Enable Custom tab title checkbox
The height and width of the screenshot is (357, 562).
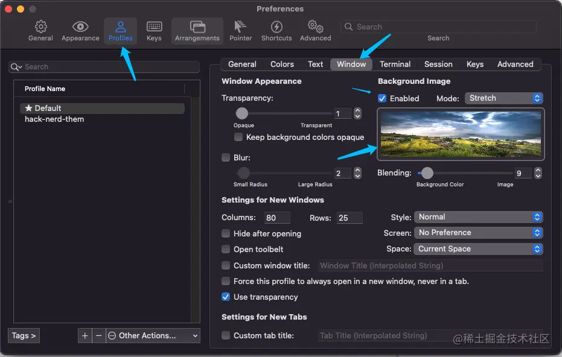[x=226, y=335]
